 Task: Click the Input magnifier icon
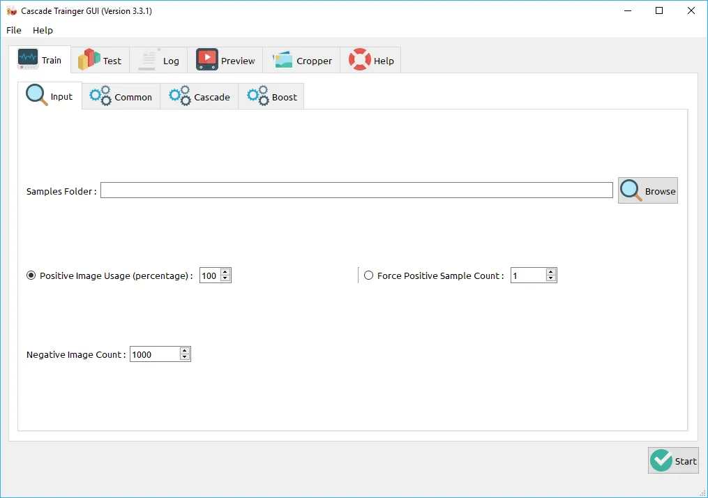coord(36,96)
